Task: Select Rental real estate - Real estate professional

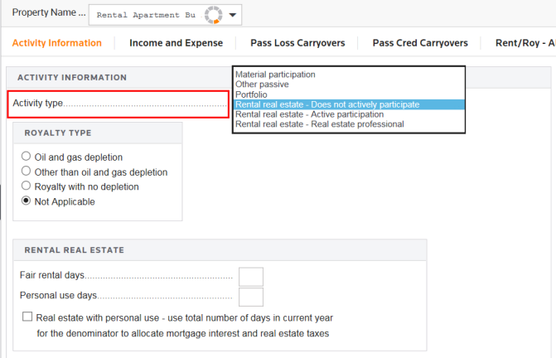Action: tap(319, 124)
